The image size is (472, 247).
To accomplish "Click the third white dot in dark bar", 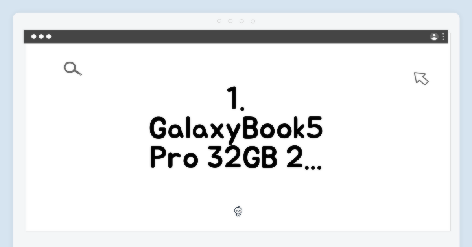I will [49, 36].
